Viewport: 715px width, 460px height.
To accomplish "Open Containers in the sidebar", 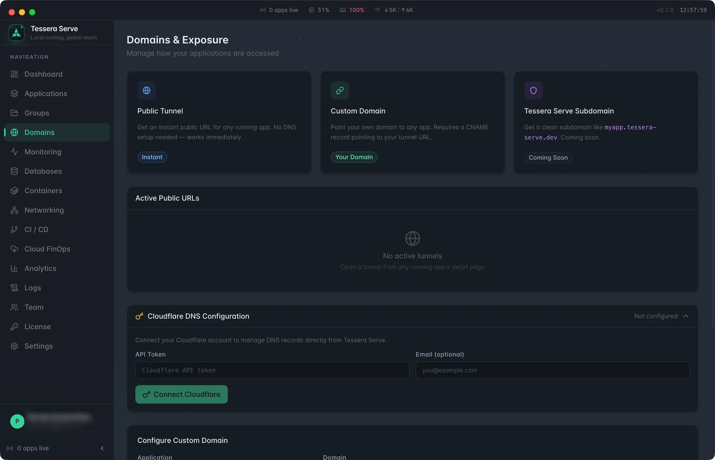I will (x=57, y=191).
